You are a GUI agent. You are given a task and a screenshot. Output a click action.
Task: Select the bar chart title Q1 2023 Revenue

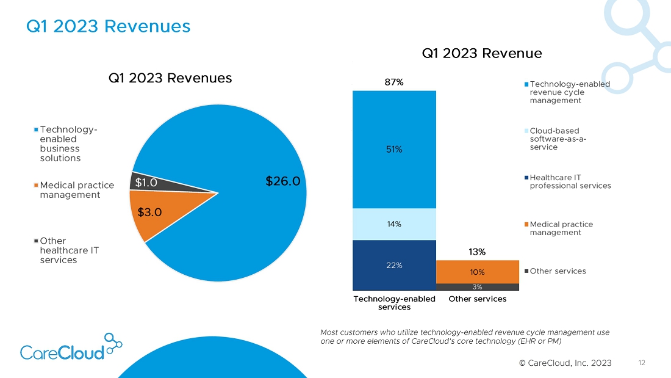tap(482, 54)
